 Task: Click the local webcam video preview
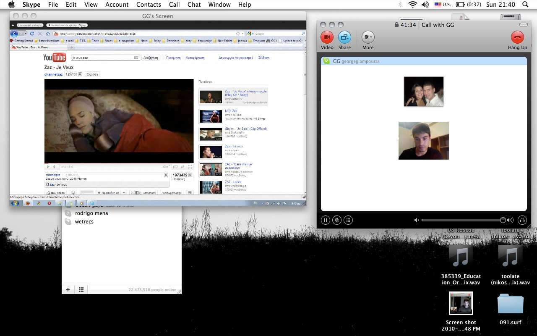point(424,141)
